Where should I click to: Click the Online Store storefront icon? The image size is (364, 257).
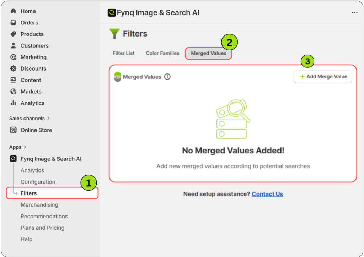(13, 130)
